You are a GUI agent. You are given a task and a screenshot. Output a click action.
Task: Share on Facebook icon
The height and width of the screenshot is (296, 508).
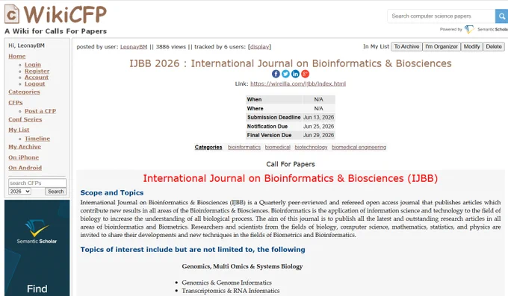276,74
